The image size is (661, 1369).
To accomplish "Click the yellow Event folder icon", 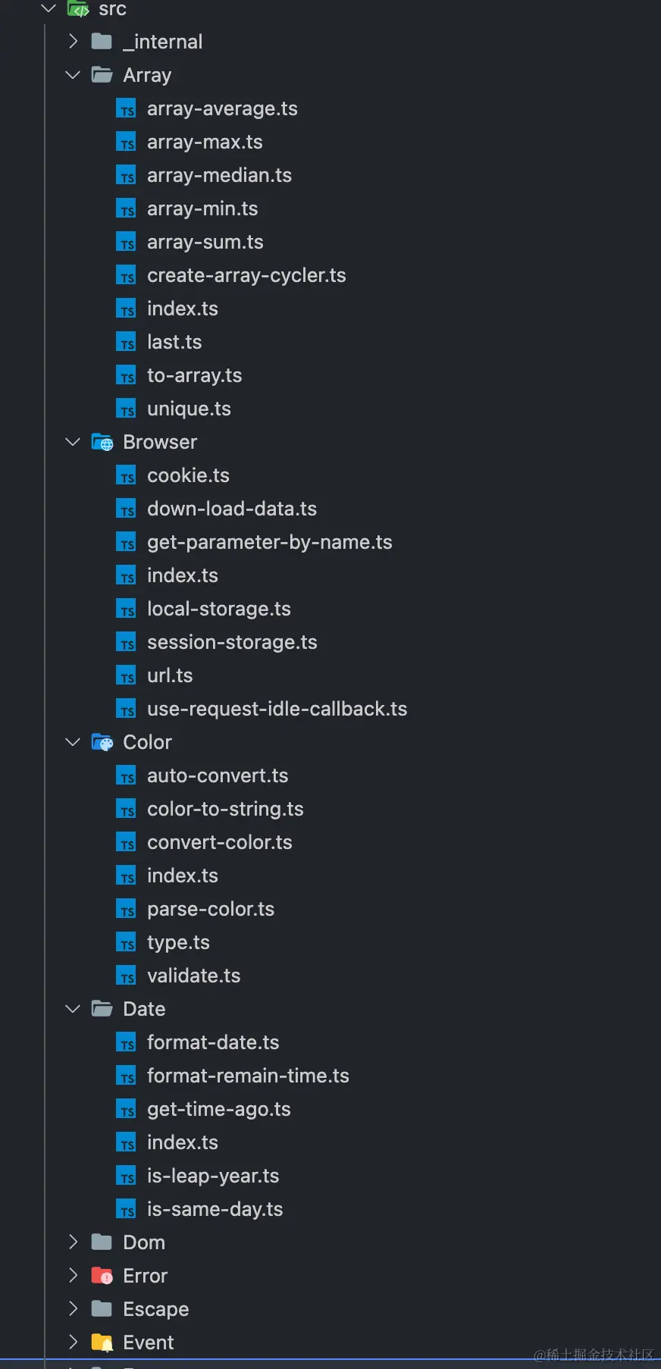I will [x=102, y=1342].
